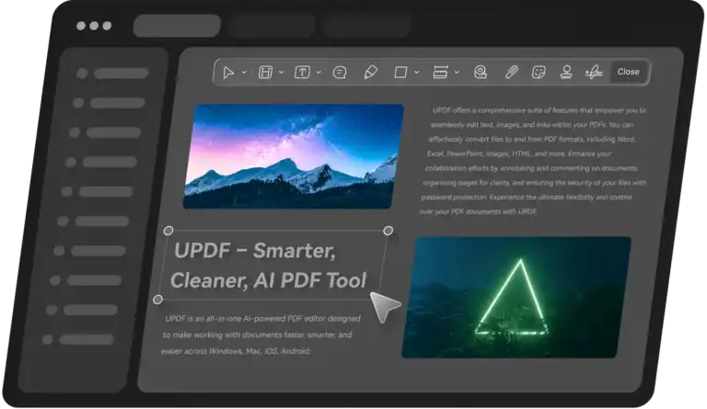
Task: Select the tape tool icon
Action: tap(480, 72)
